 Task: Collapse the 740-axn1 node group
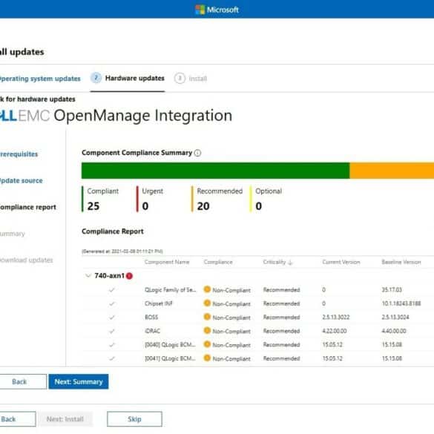[88, 276]
